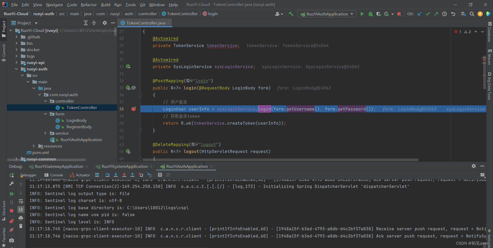Drop the current frame in the debugger
This screenshot has height=248, width=493.
click(x=141, y=175)
